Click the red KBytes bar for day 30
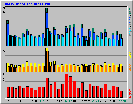This screenshot has width=133, height=104. [x=121, y=94]
